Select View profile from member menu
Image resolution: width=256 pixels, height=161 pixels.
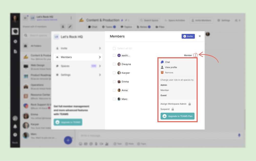pos(171,67)
